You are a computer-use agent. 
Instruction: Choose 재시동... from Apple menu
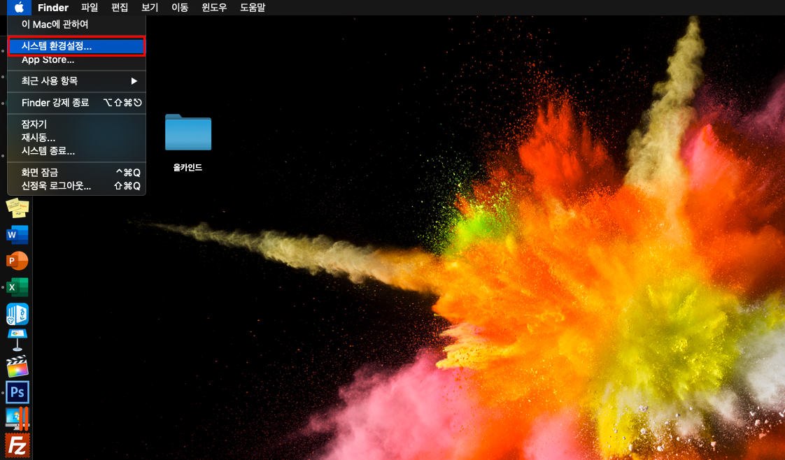76,138
